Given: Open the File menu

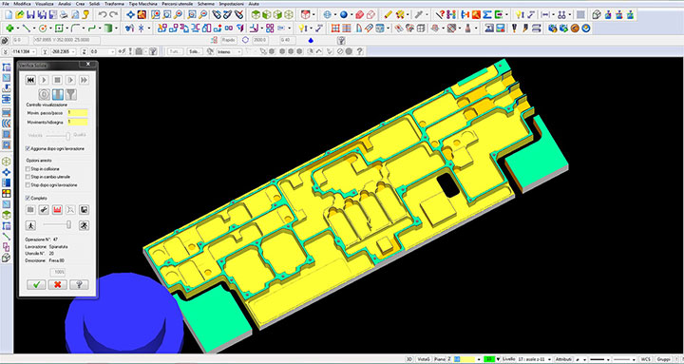Looking at the screenshot, I should [6, 4].
